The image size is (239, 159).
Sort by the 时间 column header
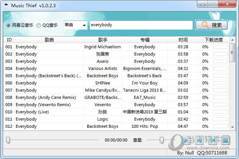point(183,40)
